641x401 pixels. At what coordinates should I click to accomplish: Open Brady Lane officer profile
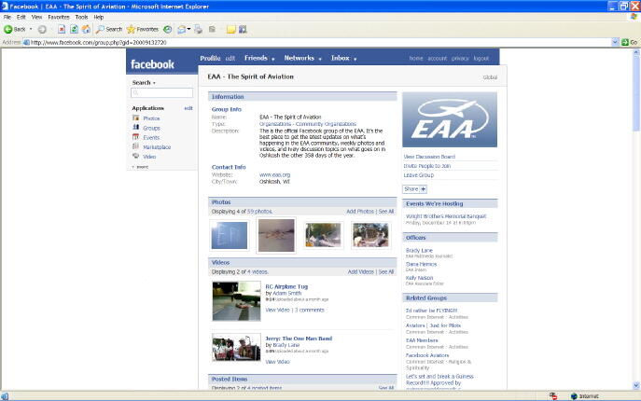click(x=419, y=250)
